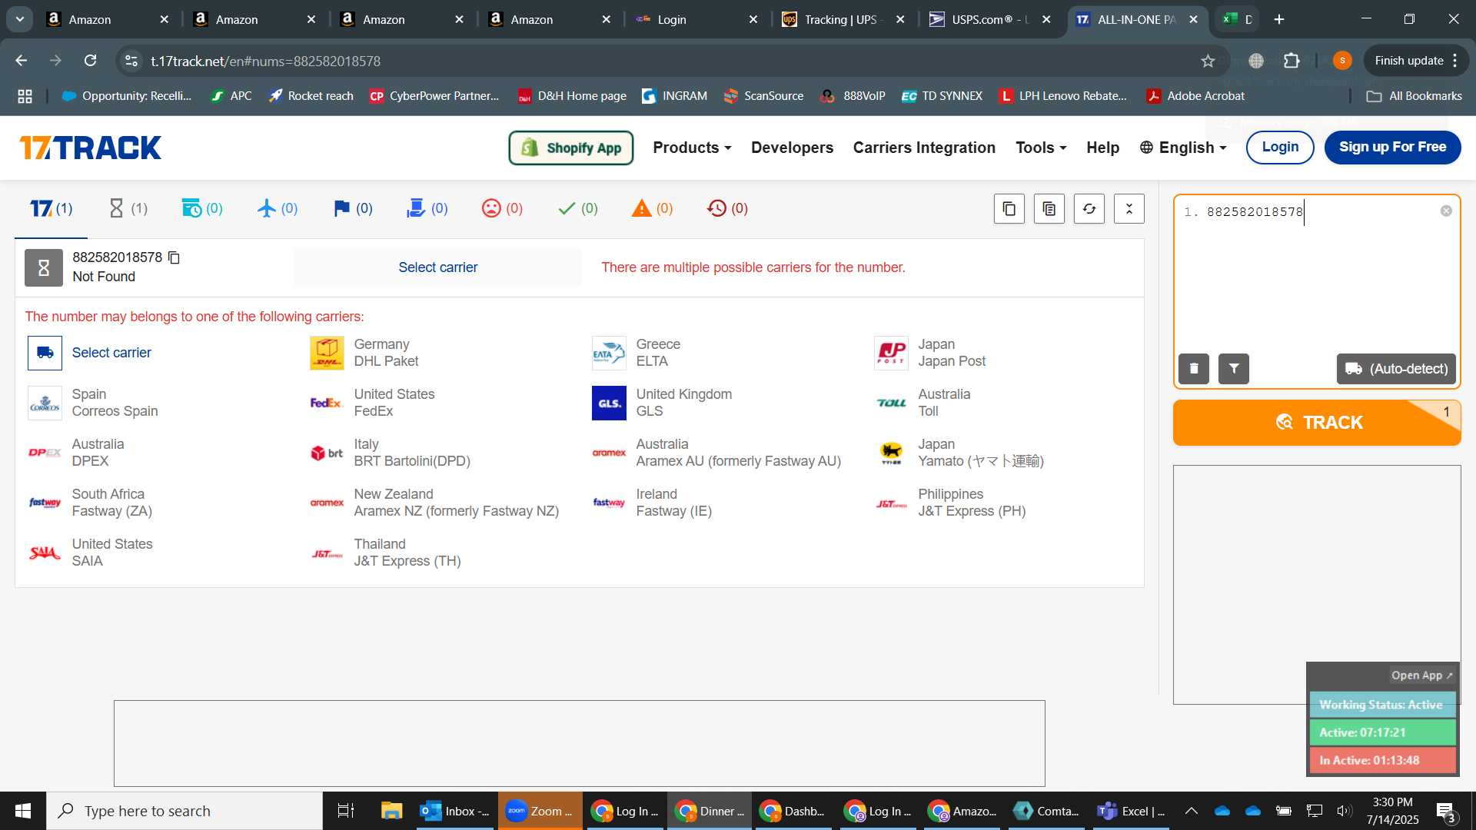Click the browser address bar
The height and width of the screenshot is (830, 1476).
tap(661, 61)
